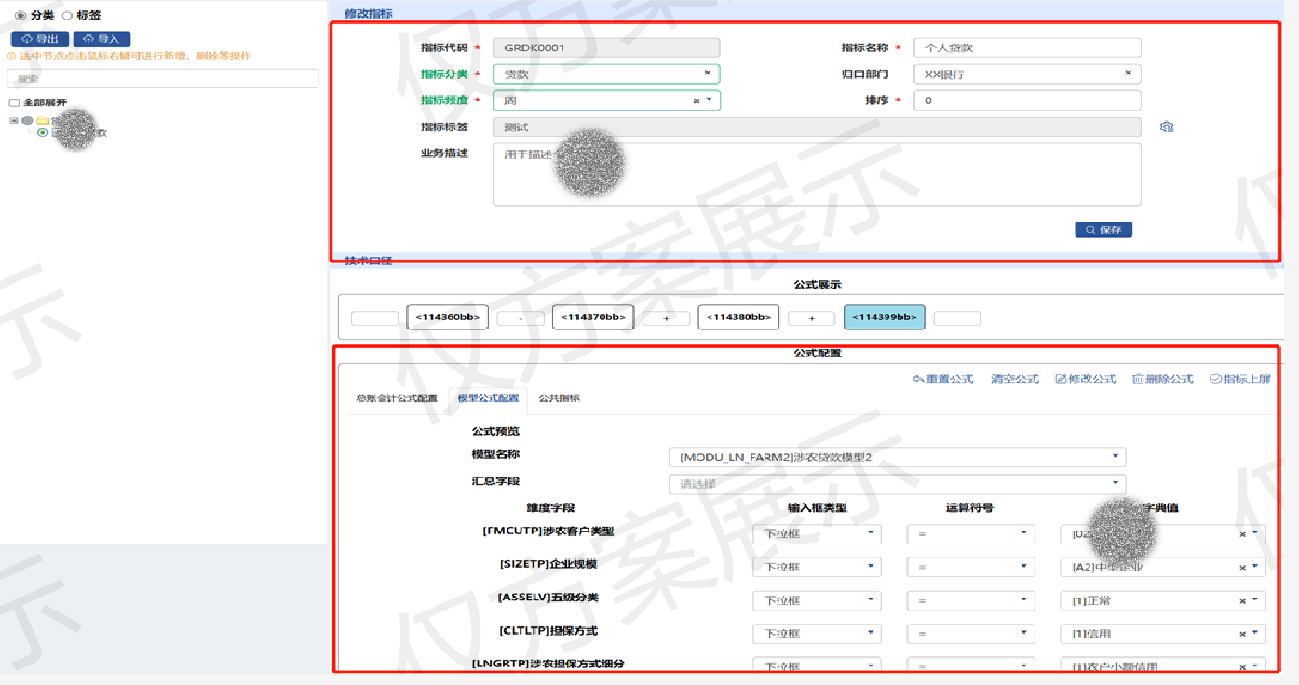1299x685 pixels.
Task: Collapse the root tree node toggle
Action: (x=14, y=121)
